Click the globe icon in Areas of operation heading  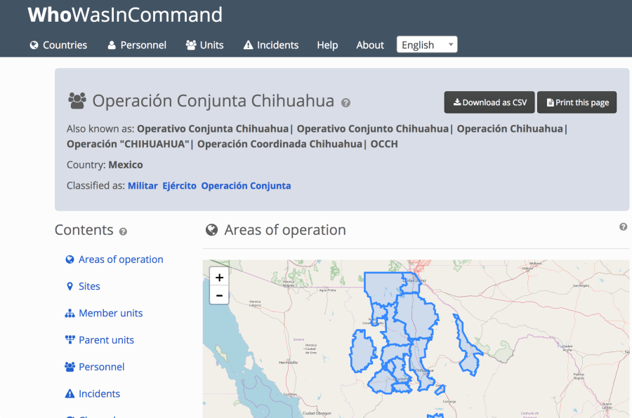click(211, 230)
